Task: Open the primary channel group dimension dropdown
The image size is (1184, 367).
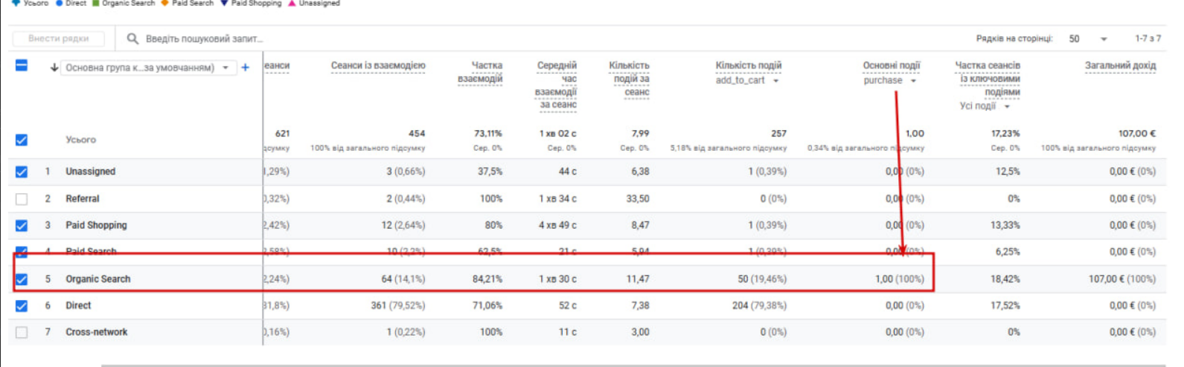Action: (x=147, y=68)
